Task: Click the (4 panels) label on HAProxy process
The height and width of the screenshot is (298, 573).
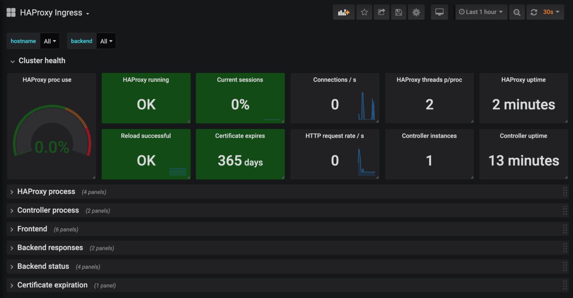Action: (94, 192)
